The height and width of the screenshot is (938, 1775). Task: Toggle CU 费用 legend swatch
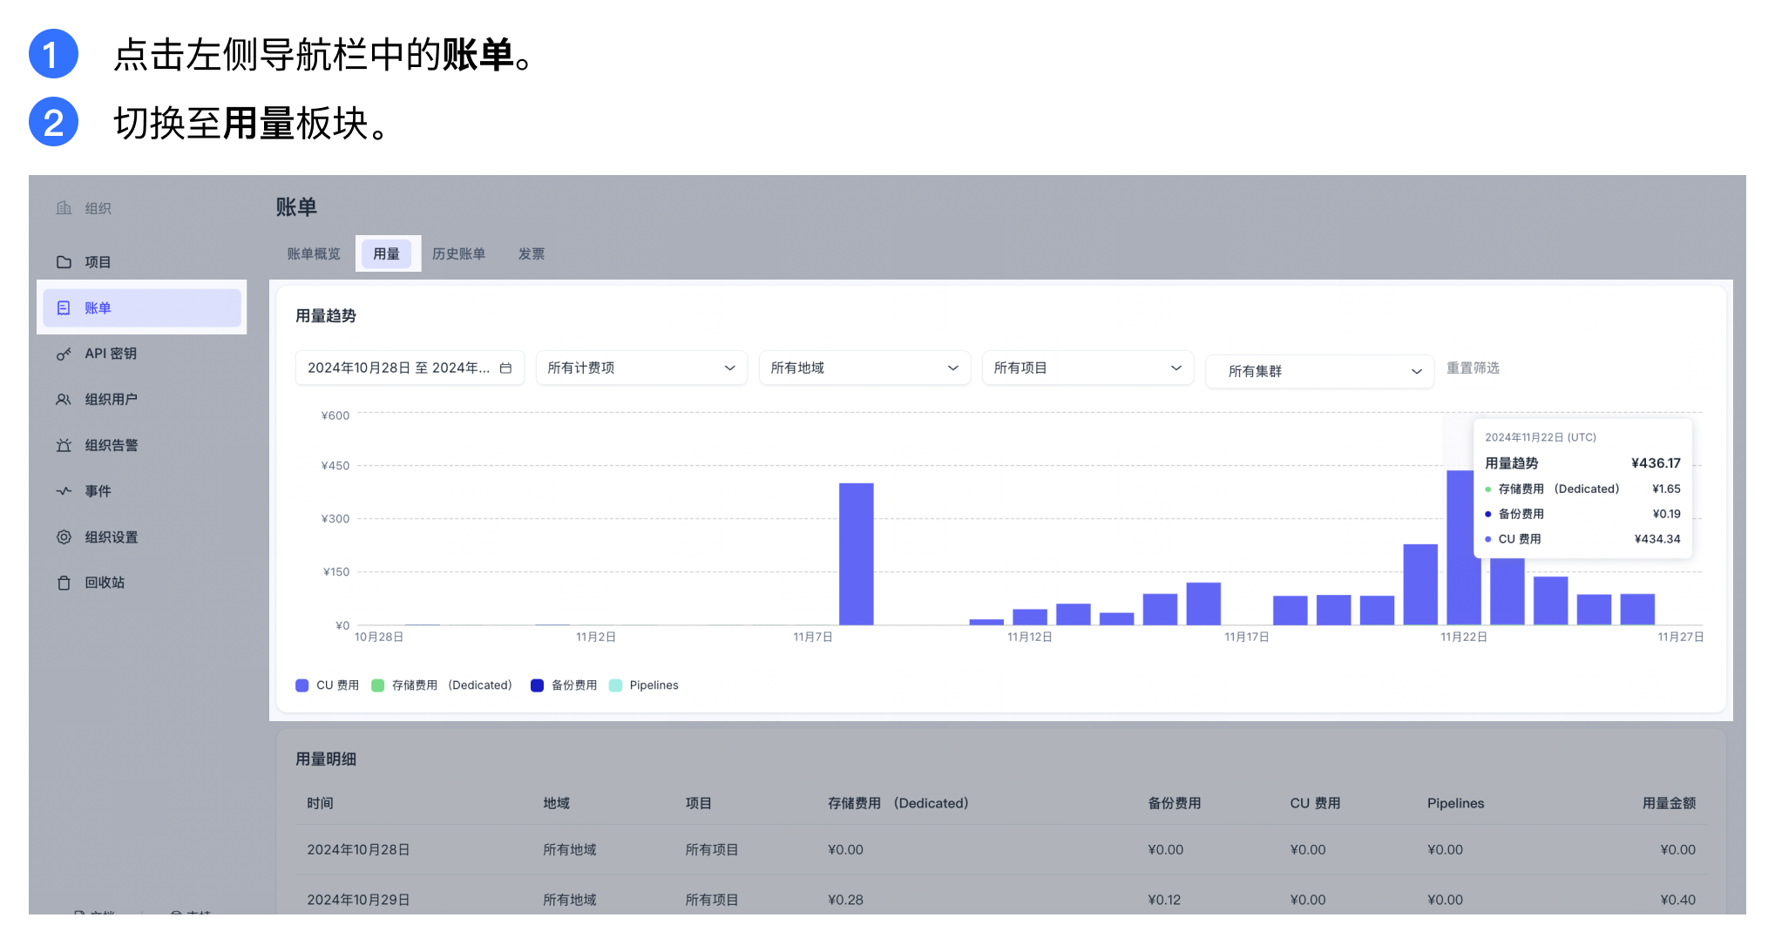point(302,685)
